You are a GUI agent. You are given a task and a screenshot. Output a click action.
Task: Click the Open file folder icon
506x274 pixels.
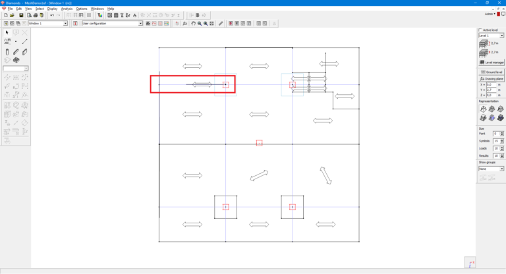pos(12,15)
